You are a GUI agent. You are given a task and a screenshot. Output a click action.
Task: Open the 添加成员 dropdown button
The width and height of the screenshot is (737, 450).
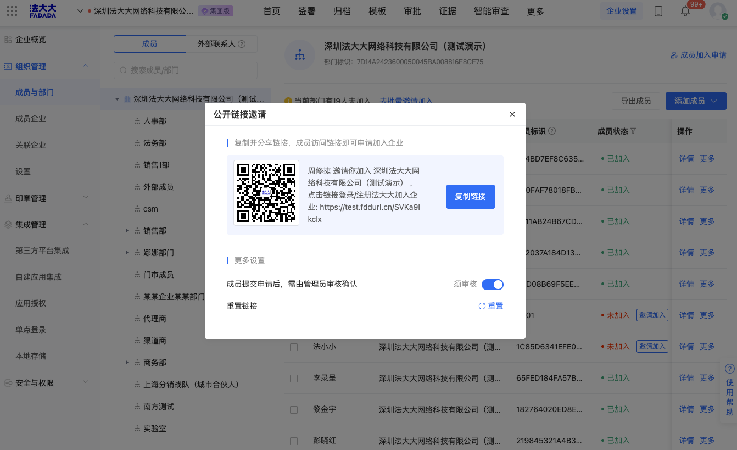(x=696, y=101)
